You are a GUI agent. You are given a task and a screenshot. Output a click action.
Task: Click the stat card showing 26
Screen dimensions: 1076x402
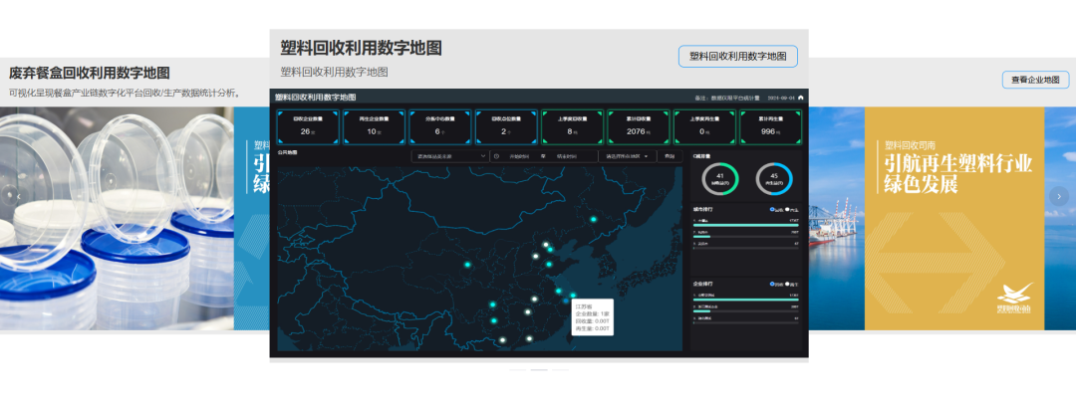tap(307, 127)
